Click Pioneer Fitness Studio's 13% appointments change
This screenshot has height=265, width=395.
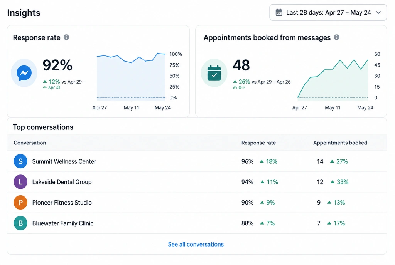coord(336,203)
